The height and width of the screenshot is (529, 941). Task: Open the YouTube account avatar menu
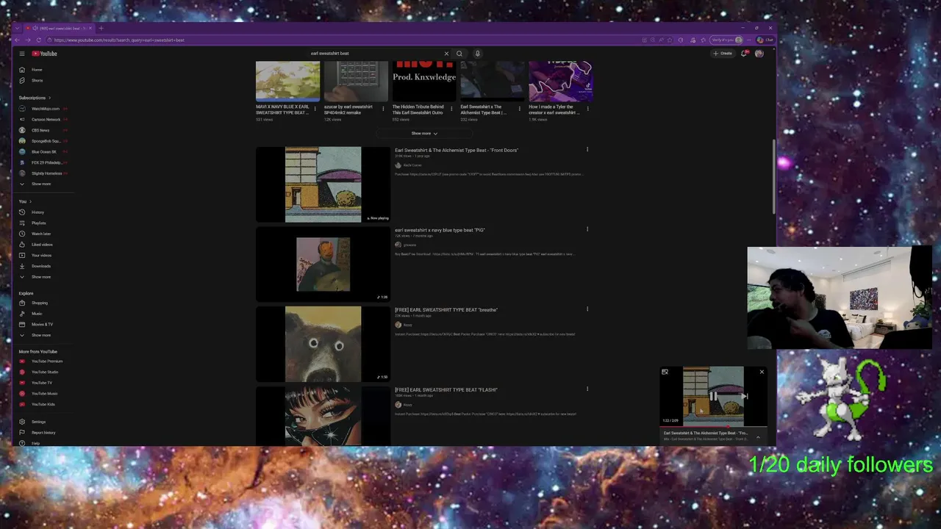pos(759,54)
